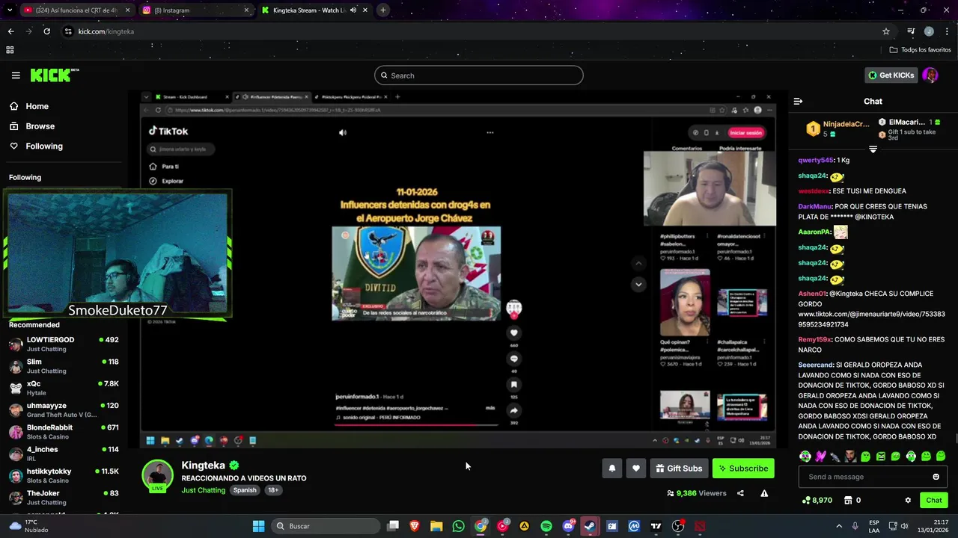The width and height of the screenshot is (958, 538).
Task: Bookmark this page with the star
Action: tap(886, 31)
